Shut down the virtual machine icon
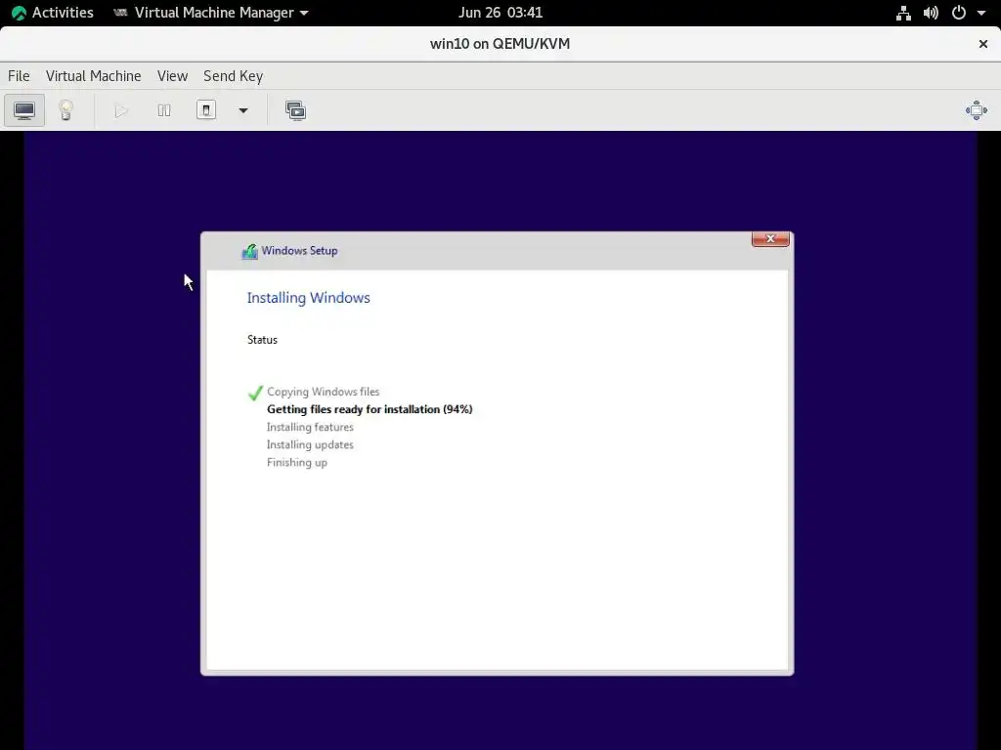This screenshot has height=750, width=1001. click(206, 110)
